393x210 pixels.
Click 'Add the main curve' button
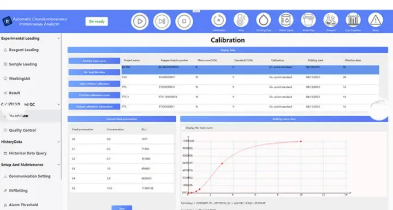tap(94, 61)
